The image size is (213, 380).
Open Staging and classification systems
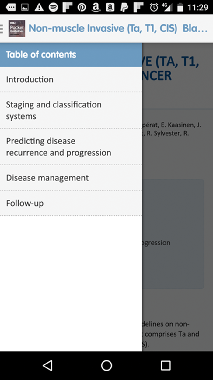point(54,110)
